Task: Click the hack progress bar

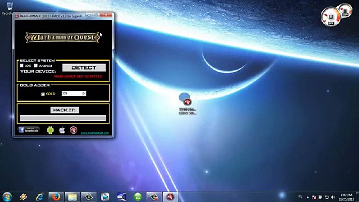Action: 63,118
